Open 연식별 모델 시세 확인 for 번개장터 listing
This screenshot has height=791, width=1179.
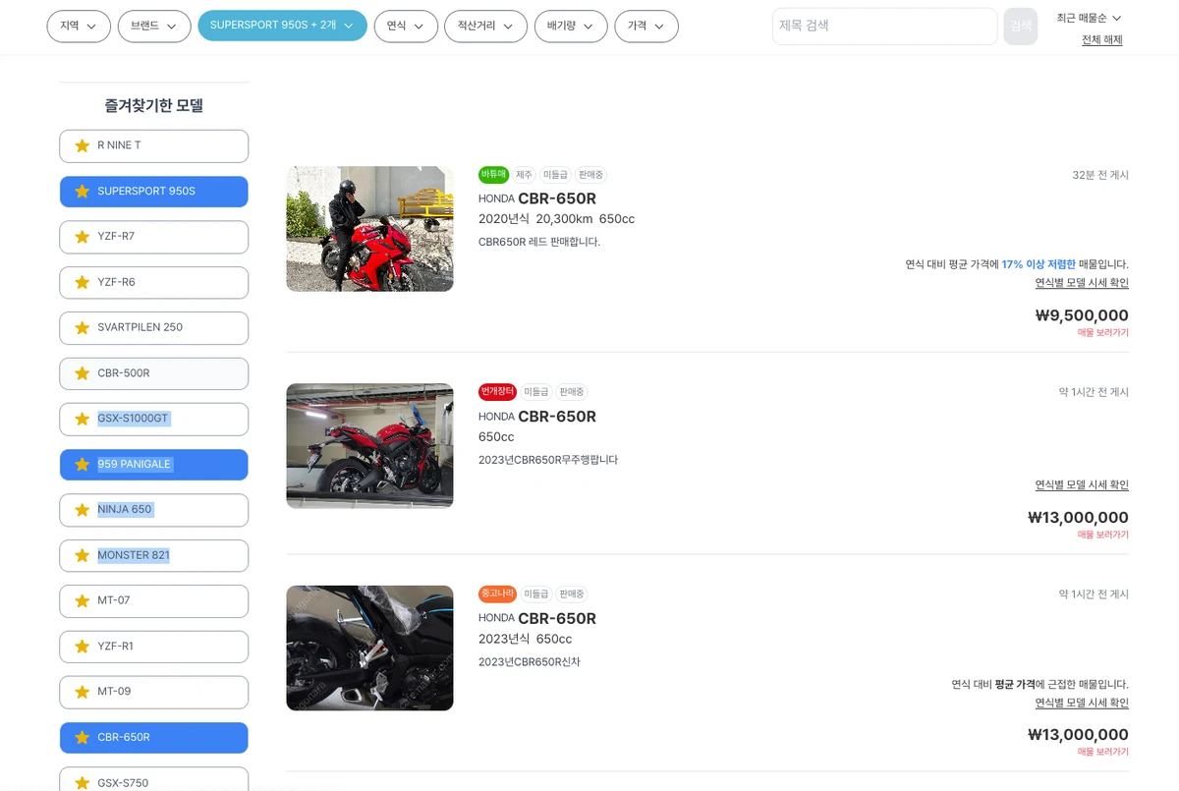coord(1082,485)
